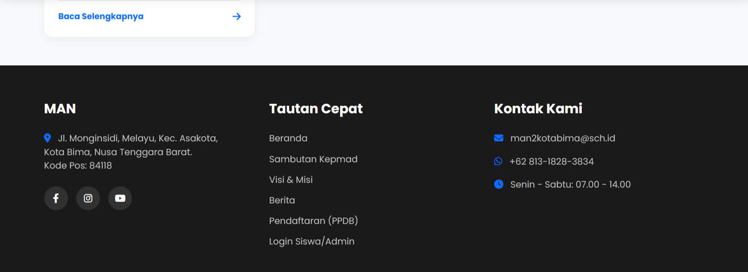
Task: Go to Login Siswa/Admin
Action: [312, 241]
